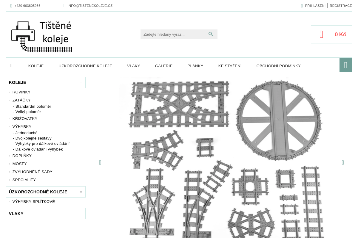Image resolution: width=358 pixels, height=238 pixels.
Task: Show next slide with right arrow
Action: pyautogui.click(x=343, y=162)
